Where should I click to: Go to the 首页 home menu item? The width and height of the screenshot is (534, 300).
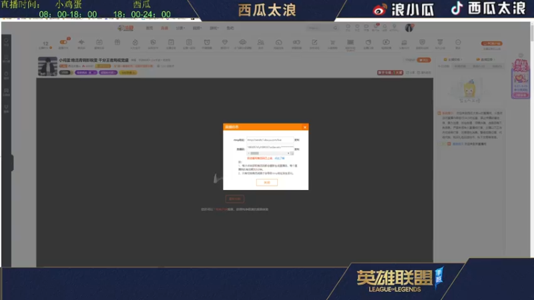149,28
